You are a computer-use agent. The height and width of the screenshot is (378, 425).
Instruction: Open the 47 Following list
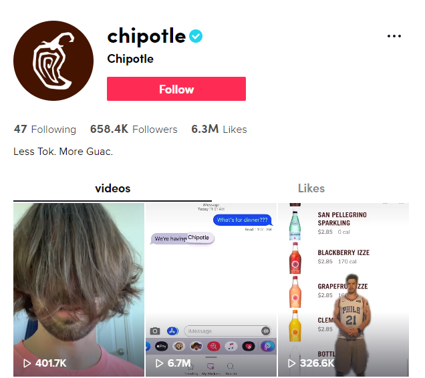[x=45, y=130]
